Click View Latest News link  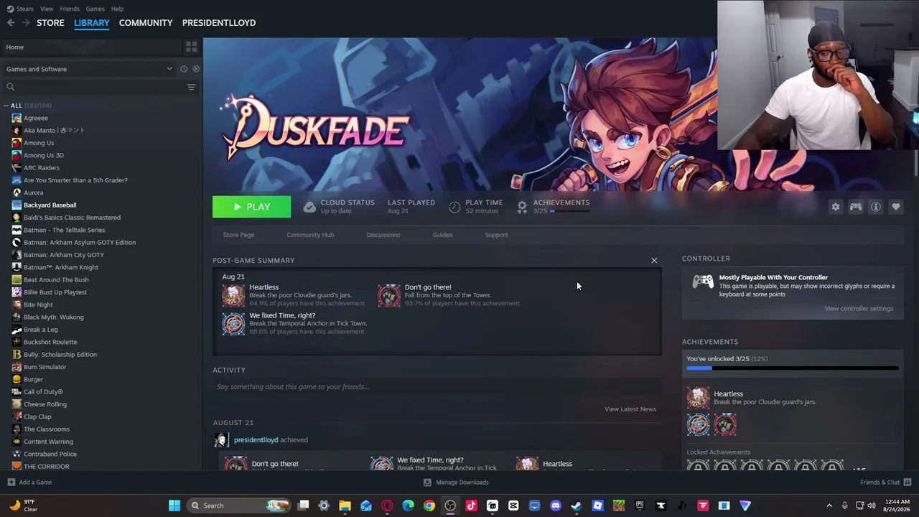[630, 409]
